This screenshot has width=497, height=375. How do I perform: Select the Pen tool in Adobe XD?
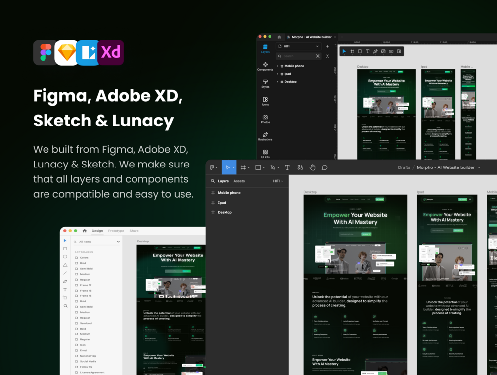[65, 281]
